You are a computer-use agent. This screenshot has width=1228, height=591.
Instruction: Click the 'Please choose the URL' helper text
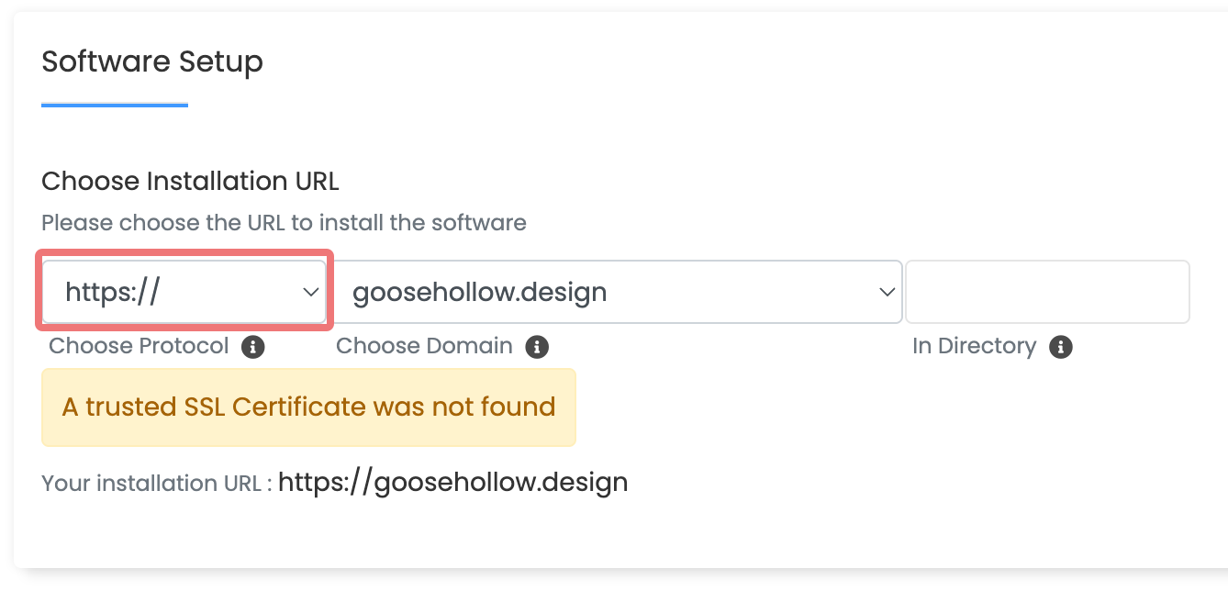[x=284, y=222]
